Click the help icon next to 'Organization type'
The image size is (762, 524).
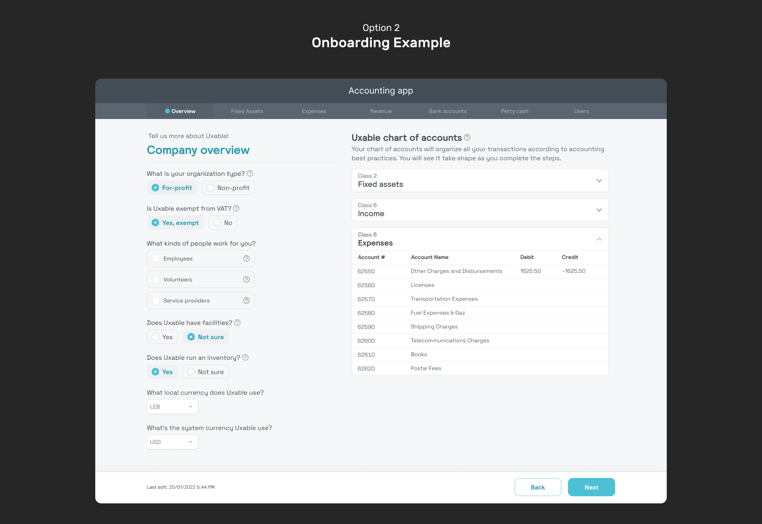click(x=250, y=174)
